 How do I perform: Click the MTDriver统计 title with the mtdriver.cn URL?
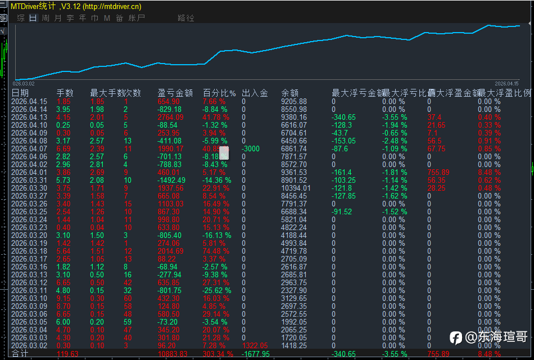tap(76, 6)
